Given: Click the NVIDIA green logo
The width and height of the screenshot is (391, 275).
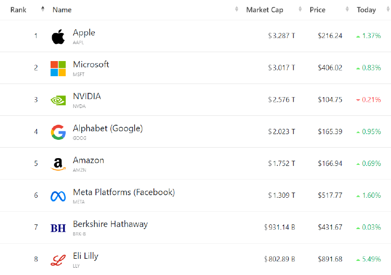Looking at the screenshot, I should [x=58, y=100].
